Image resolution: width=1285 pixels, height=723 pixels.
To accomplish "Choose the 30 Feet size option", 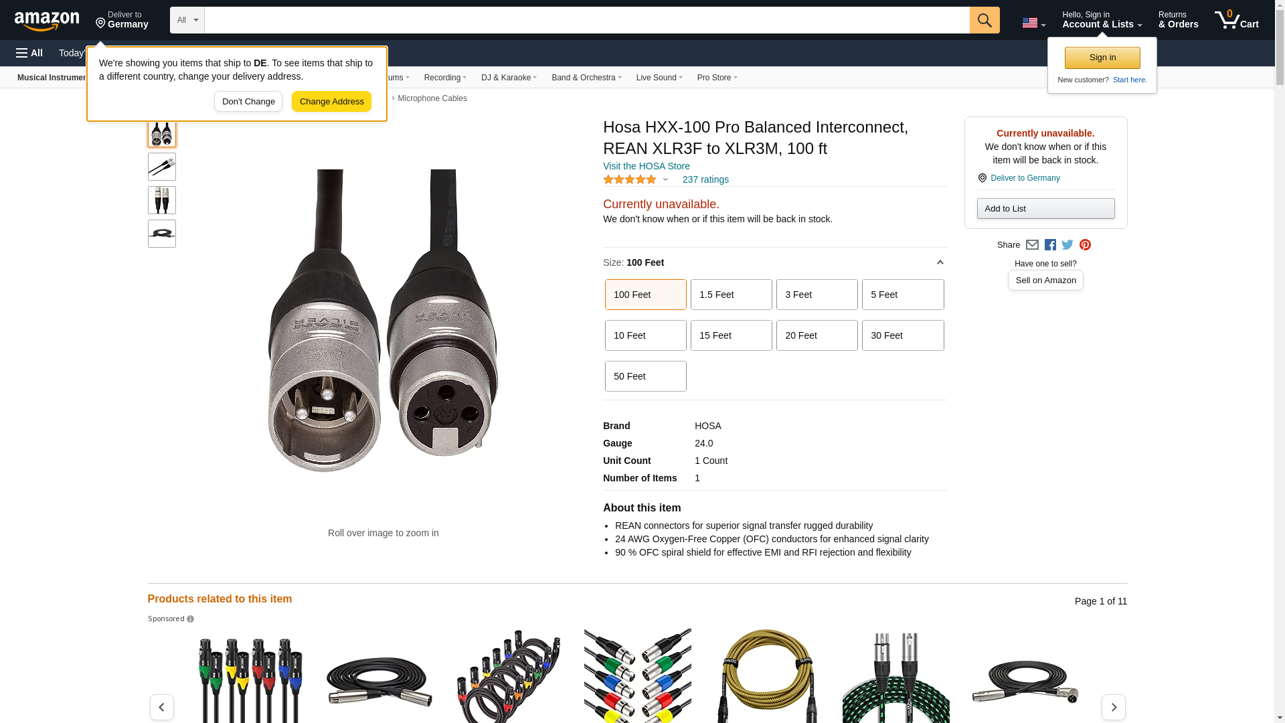I will (x=902, y=335).
